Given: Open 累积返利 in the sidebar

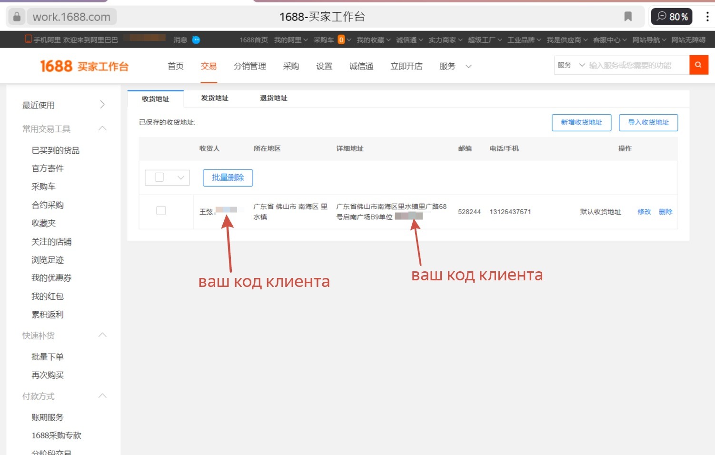Looking at the screenshot, I should 48,315.
